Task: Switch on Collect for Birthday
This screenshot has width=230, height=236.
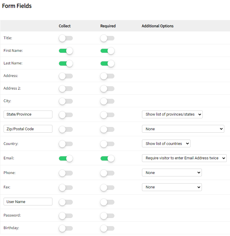Action: (66, 228)
